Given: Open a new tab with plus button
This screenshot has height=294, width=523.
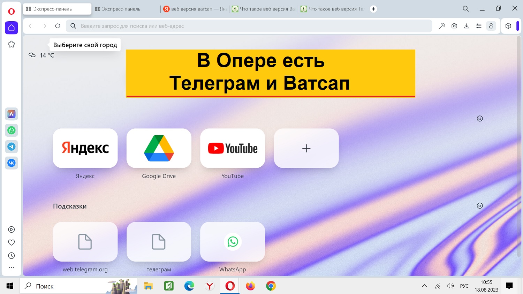Looking at the screenshot, I should click(373, 9).
